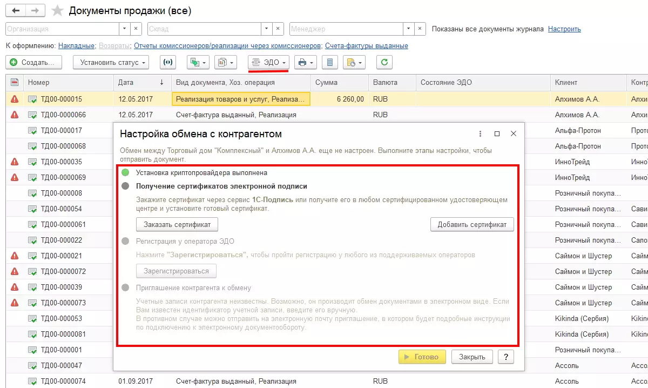Click the 6 260,00 sum cell
The width and height of the screenshot is (648, 388).
coord(339,99)
